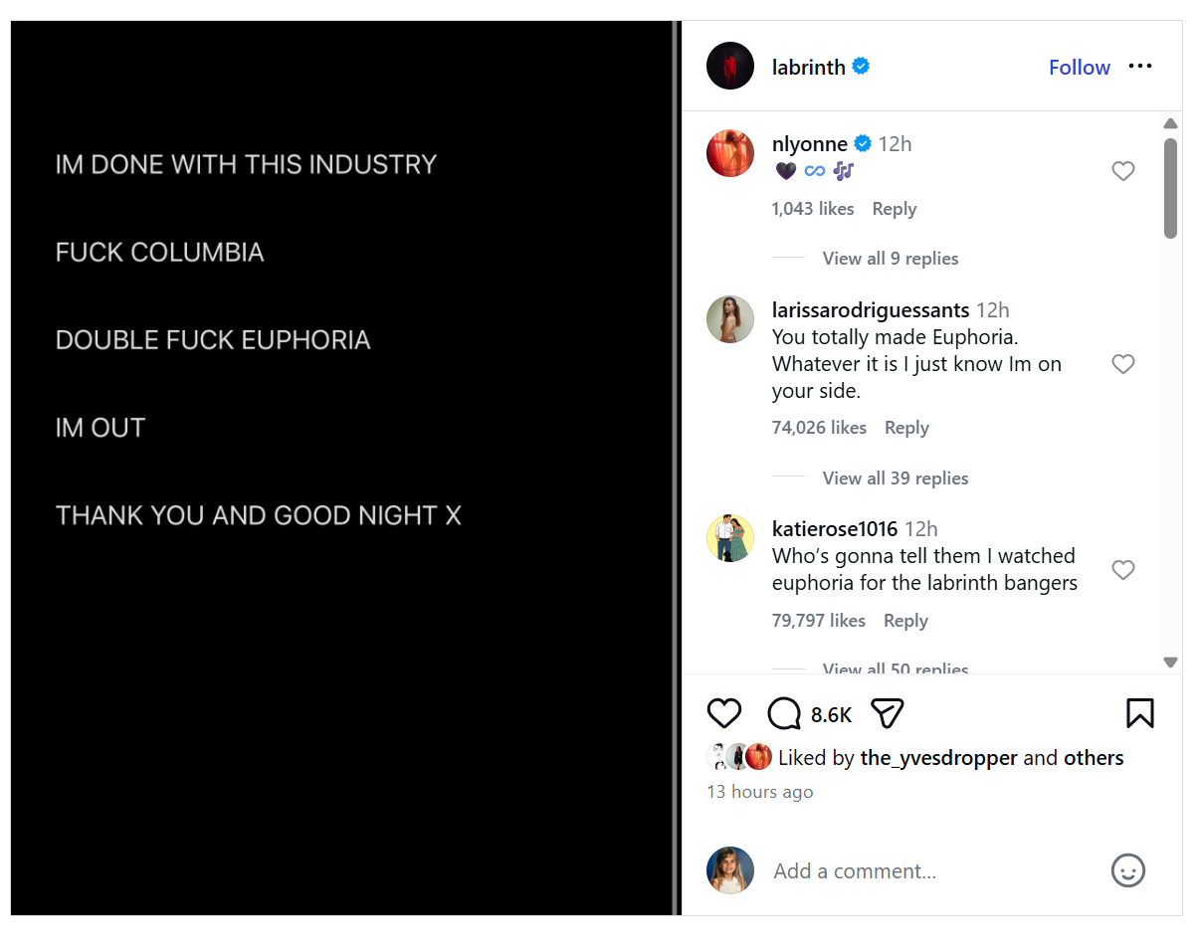Click the comments scrollbar down arrow
Viewport: 1200px width, 950px height.
point(1170,663)
